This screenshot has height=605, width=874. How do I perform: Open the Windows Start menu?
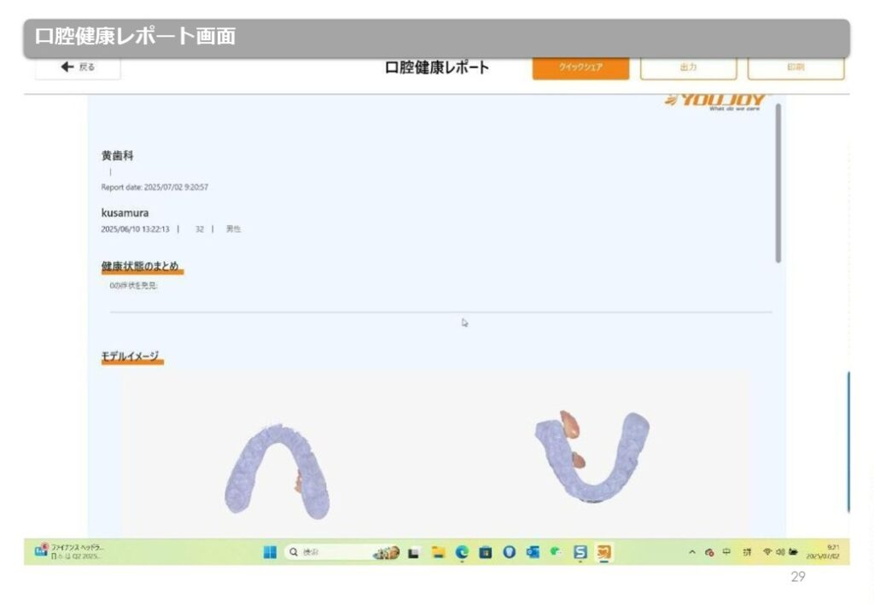pyautogui.click(x=270, y=552)
